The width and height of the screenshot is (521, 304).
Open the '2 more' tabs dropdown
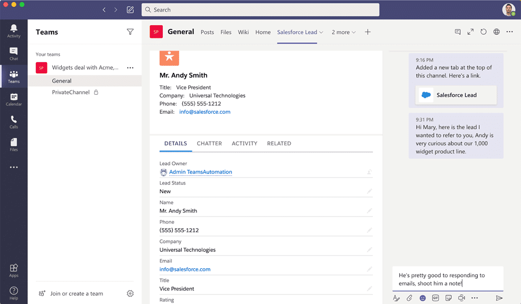[x=343, y=32]
